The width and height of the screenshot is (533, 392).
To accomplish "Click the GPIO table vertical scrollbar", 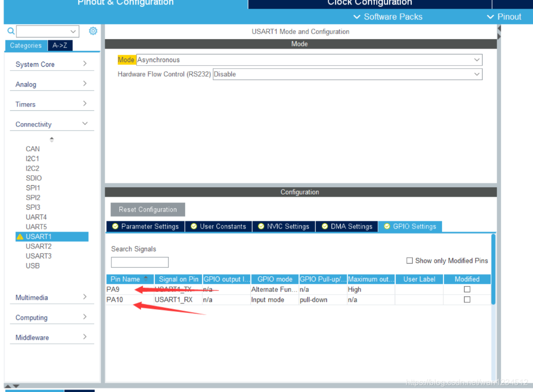I will pyautogui.click(x=493, y=269).
